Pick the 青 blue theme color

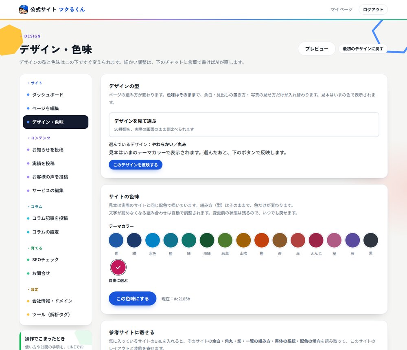116,240
